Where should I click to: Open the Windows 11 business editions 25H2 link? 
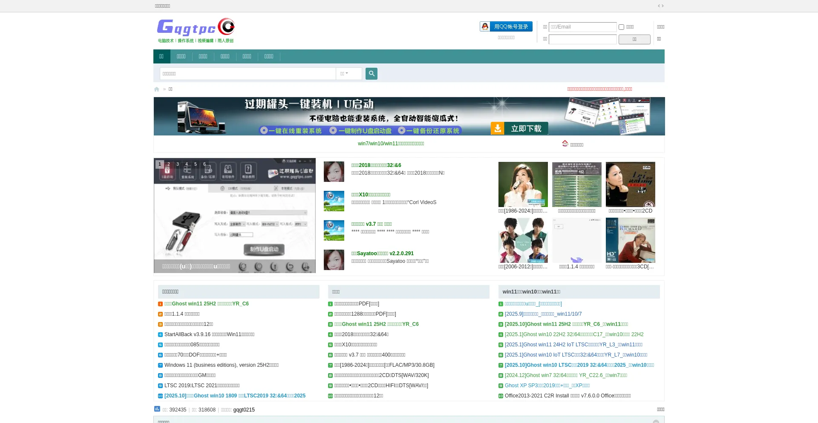(x=221, y=365)
